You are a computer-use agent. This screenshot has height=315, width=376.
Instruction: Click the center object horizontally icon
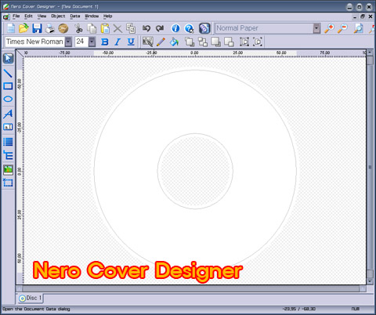pos(244,42)
